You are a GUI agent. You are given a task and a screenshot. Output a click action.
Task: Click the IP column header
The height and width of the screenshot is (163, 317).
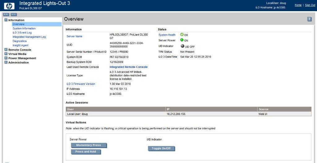pyautogui.click(x=211, y=109)
